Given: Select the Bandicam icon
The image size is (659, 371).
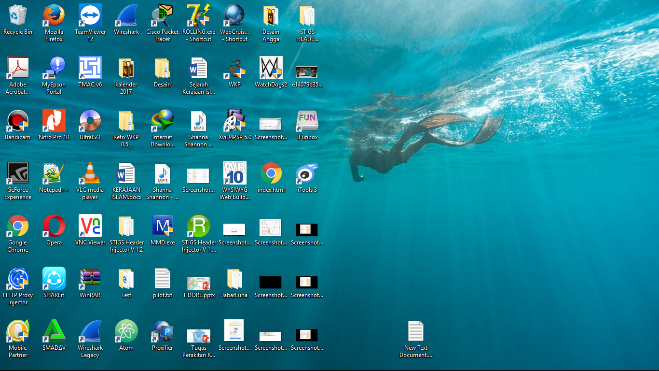Looking at the screenshot, I should click(x=18, y=121).
